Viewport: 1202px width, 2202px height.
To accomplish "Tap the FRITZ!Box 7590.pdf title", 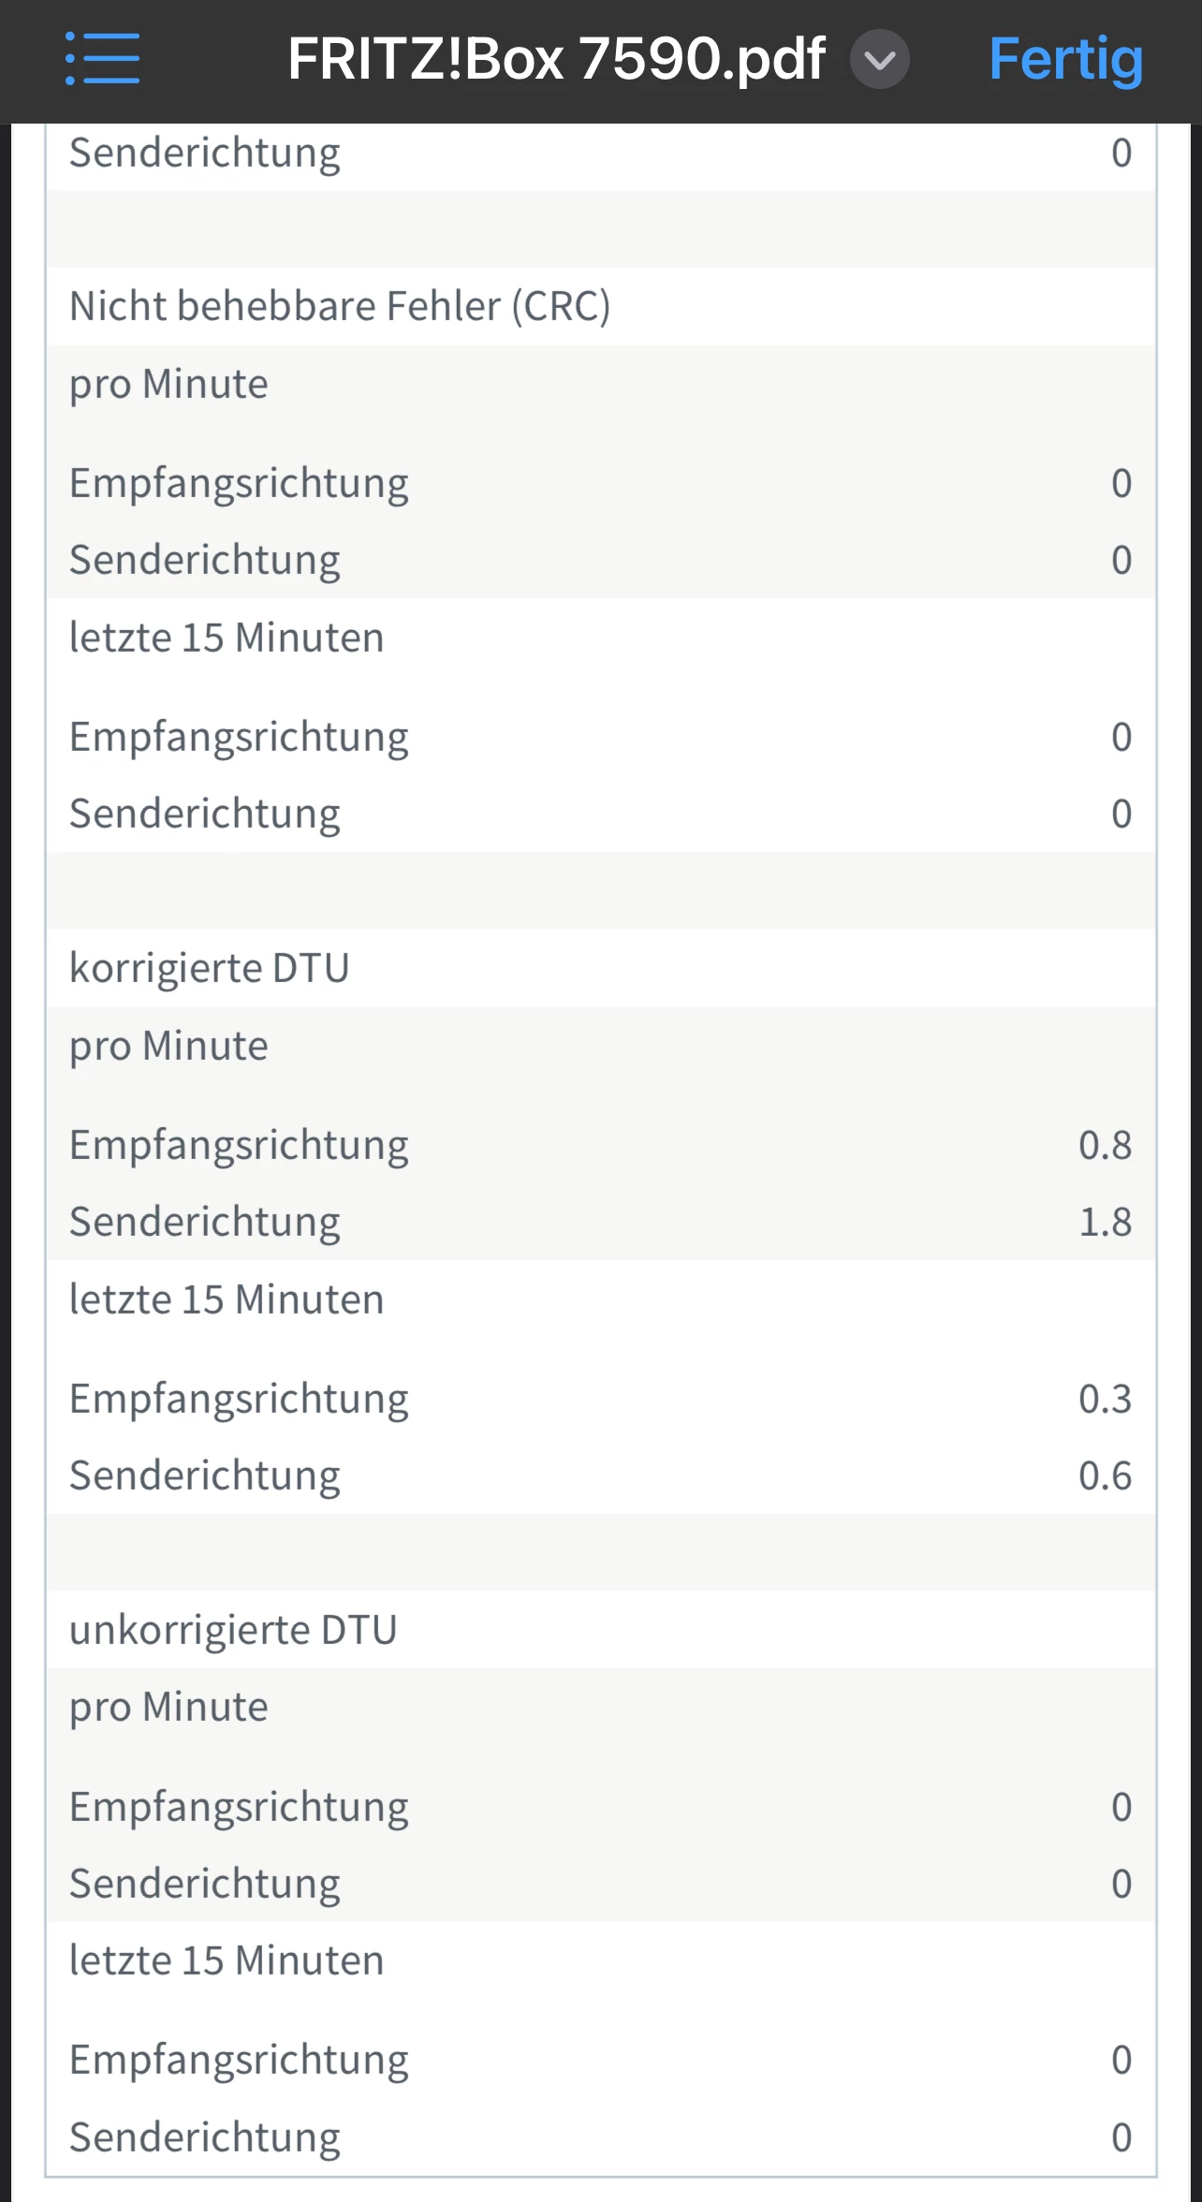I will tap(556, 60).
